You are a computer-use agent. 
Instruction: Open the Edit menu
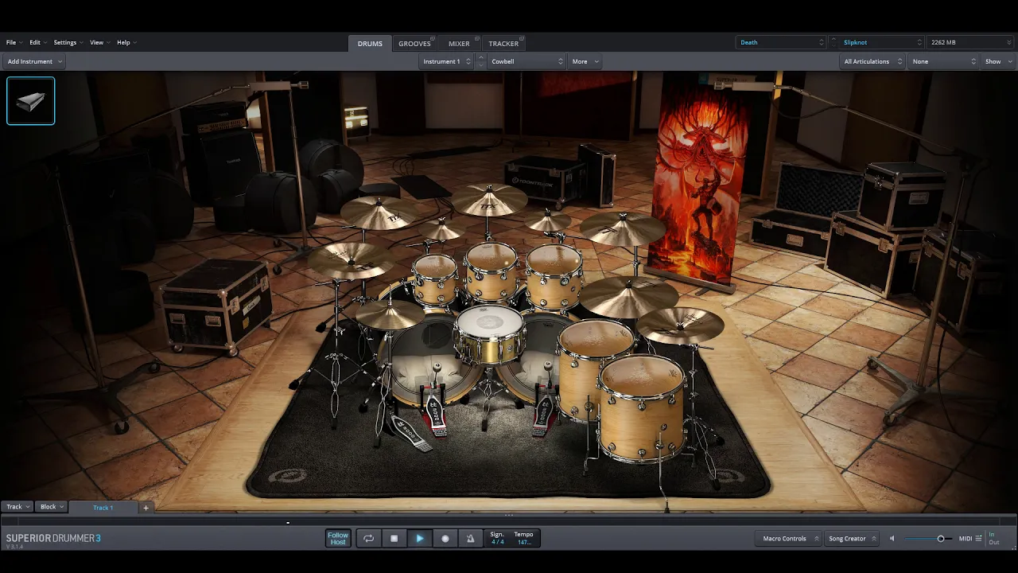37,42
